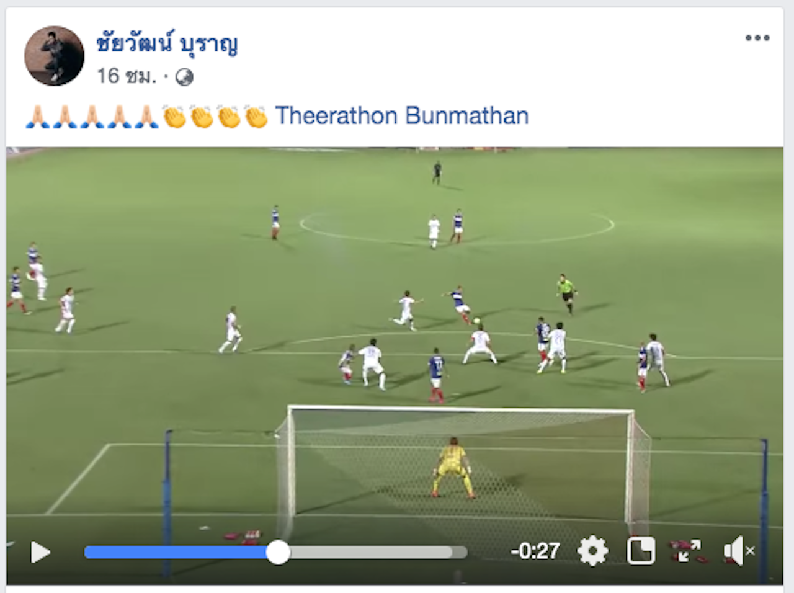Open post options three-dots menu
This screenshot has width=794, height=593.
[757, 38]
